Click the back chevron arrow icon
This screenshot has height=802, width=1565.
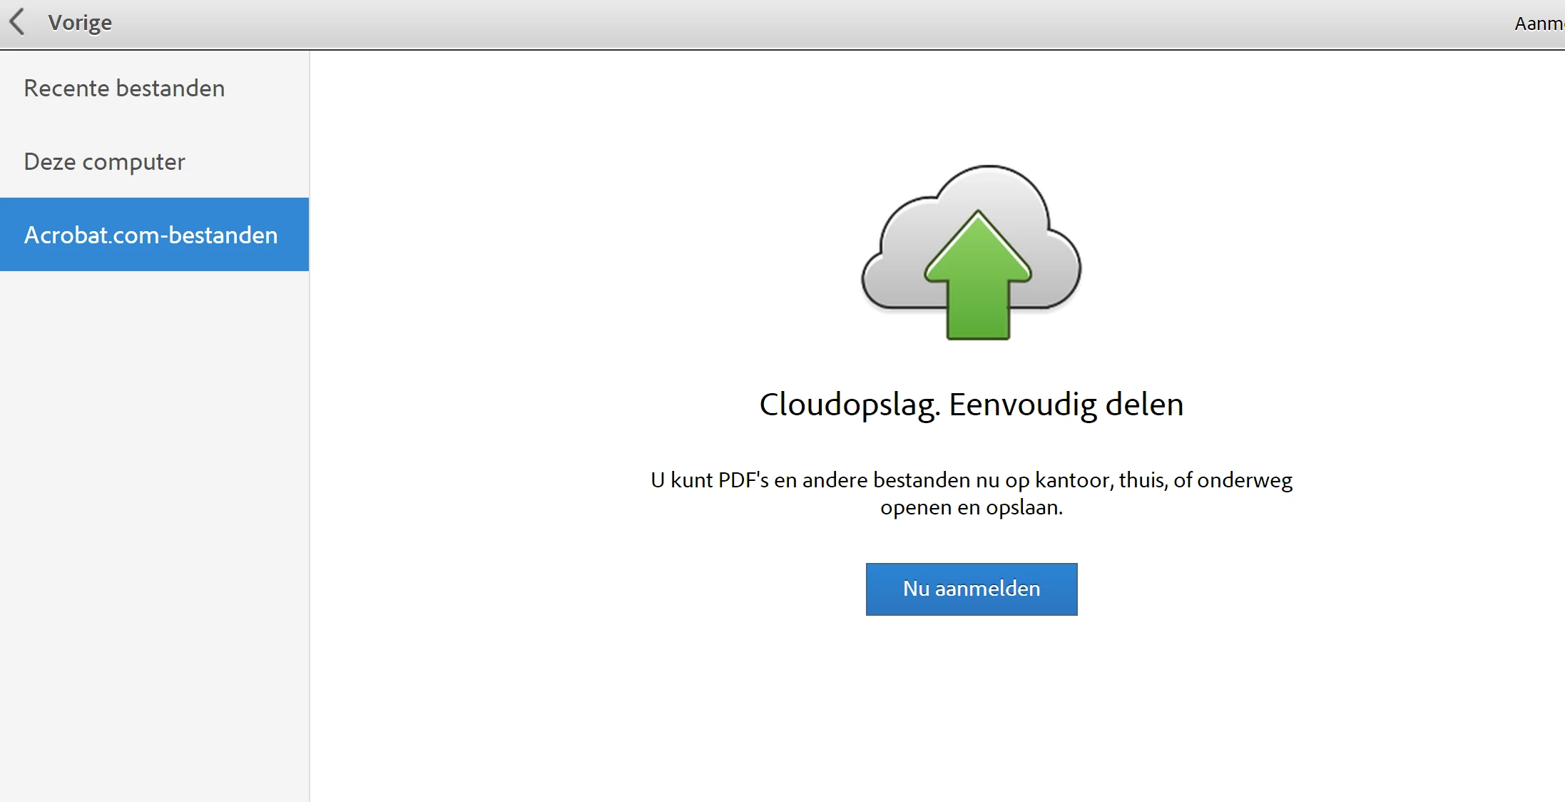(18, 22)
